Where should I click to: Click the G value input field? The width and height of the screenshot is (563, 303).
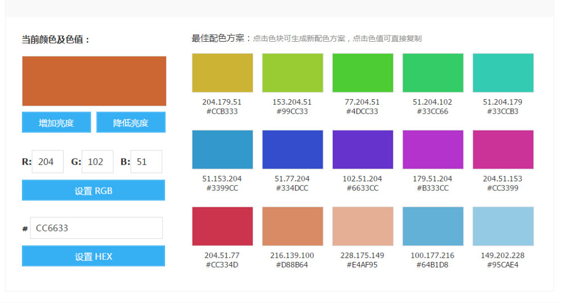97,162
